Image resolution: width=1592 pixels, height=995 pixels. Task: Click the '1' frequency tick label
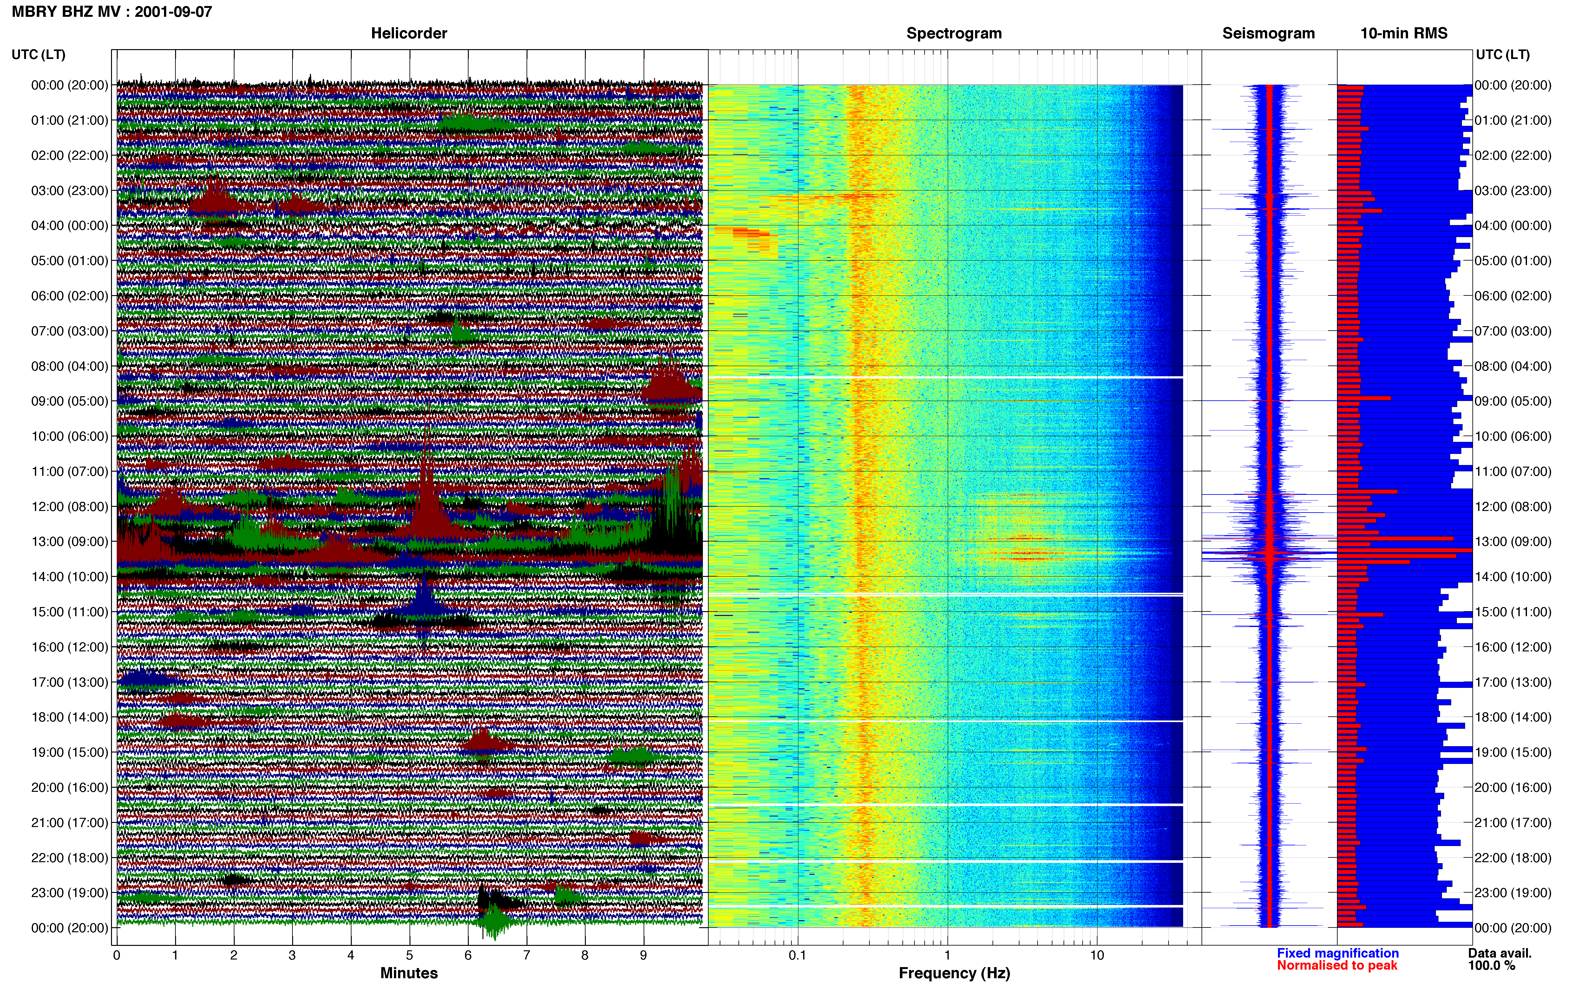(x=947, y=955)
